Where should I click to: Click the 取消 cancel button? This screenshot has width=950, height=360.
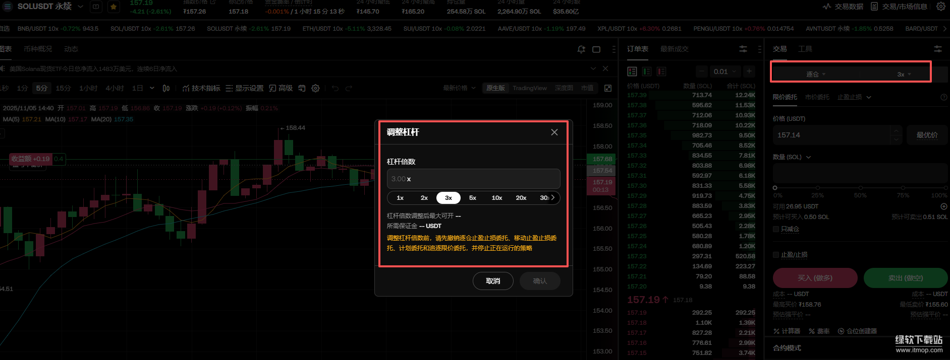pos(492,281)
